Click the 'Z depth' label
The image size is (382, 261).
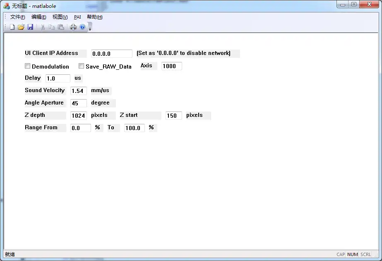click(x=35, y=115)
